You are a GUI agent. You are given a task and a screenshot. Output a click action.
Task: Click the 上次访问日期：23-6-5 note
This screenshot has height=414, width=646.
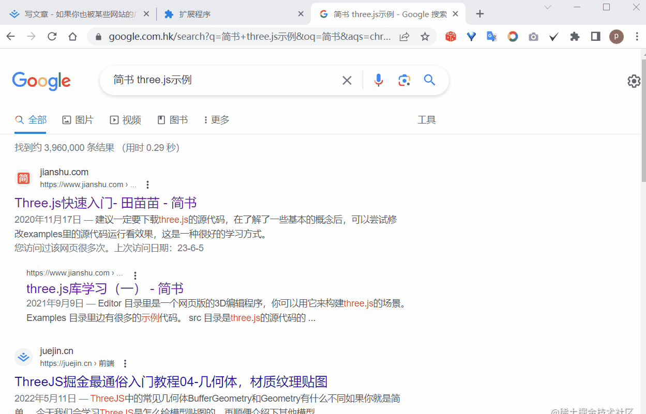(x=159, y=248)
